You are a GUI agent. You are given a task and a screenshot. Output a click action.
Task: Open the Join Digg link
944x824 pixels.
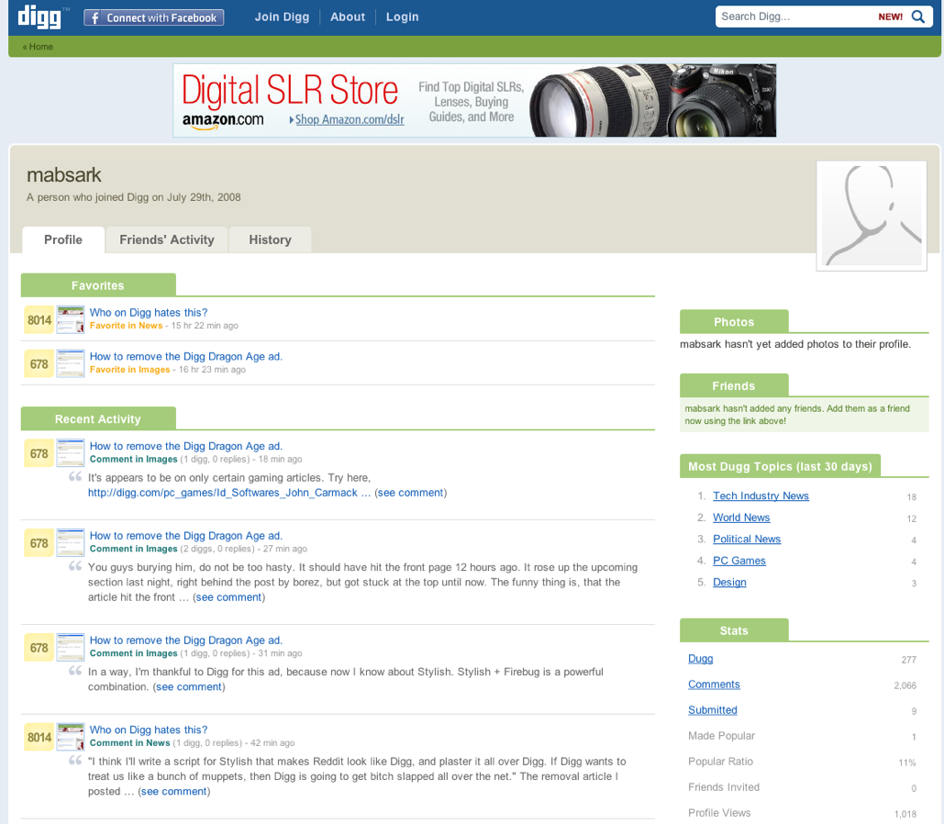pyautogui.click(x=282, y=17)
